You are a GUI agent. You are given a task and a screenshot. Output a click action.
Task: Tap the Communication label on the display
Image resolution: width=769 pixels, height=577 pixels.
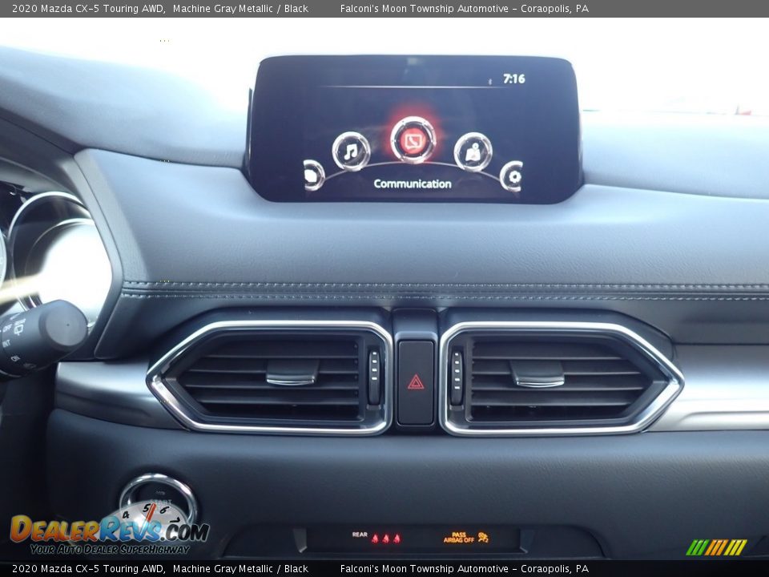tap(413, 184)
